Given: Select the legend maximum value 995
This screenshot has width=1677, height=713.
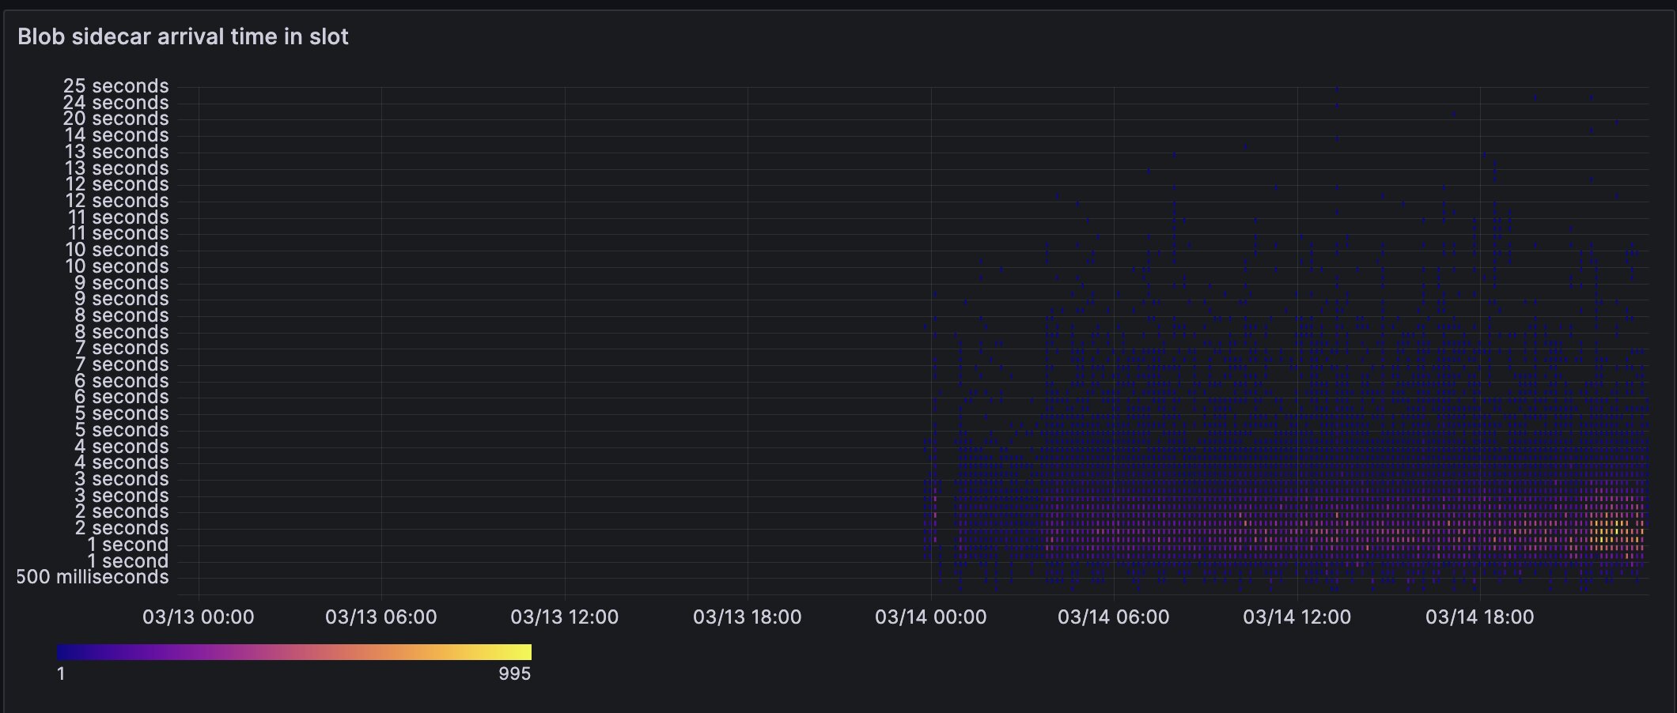Looking at the screenshot, I should (x=514, y=674).
